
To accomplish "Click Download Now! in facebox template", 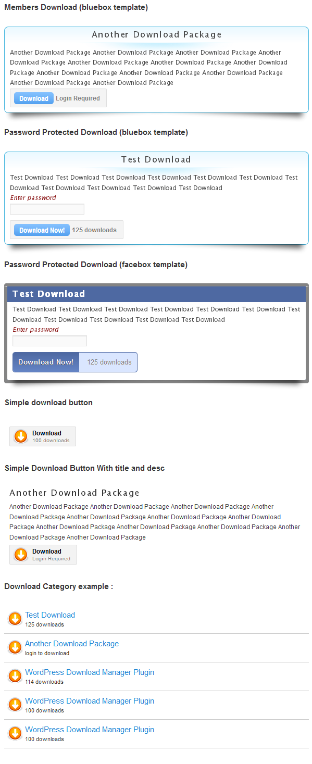I will tap(46, 362).
